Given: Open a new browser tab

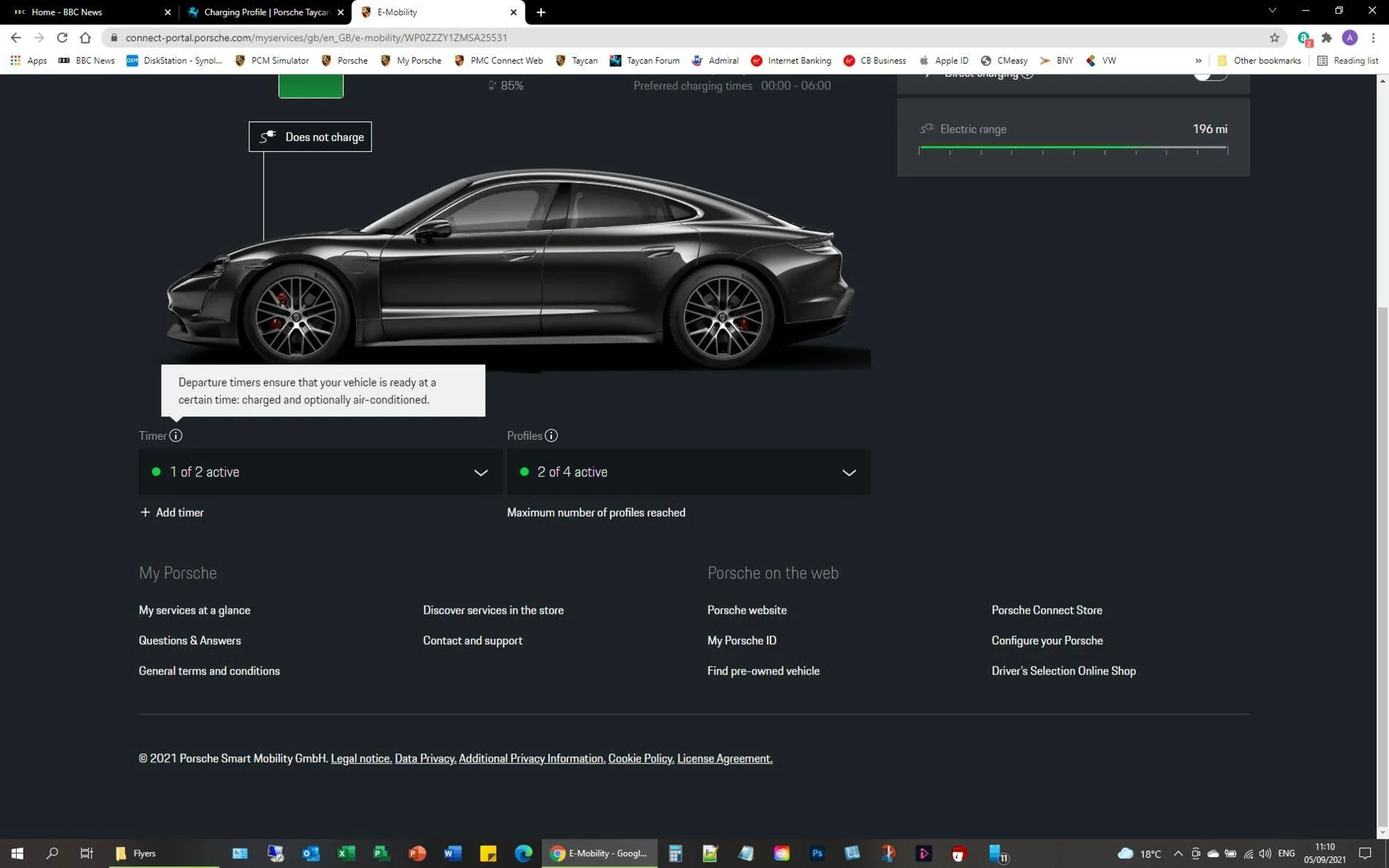Looking at the screenshot, I should (541, 12).
